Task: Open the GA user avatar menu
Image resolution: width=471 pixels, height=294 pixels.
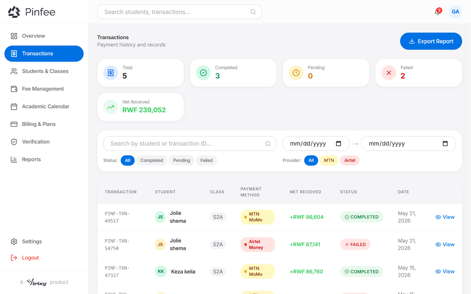Action: [x=455, y=12]
